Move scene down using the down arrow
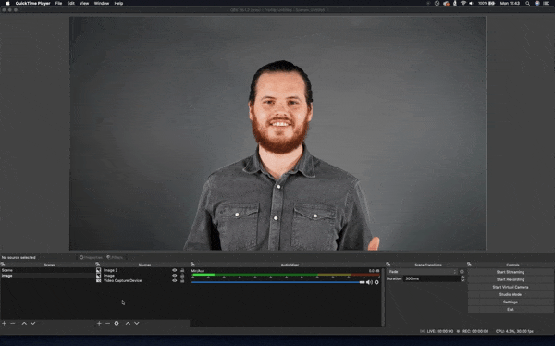Screen dimensions: 555x346 33,324
